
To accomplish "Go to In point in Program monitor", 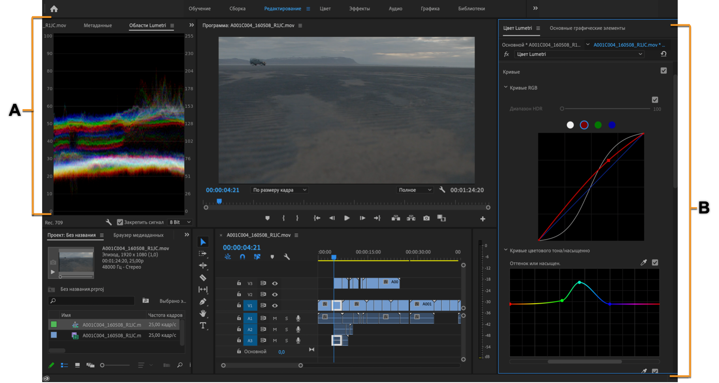I will coord(317,218).
